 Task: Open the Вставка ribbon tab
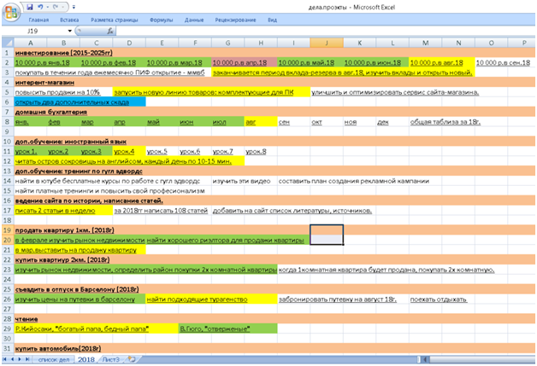[69, 20]
